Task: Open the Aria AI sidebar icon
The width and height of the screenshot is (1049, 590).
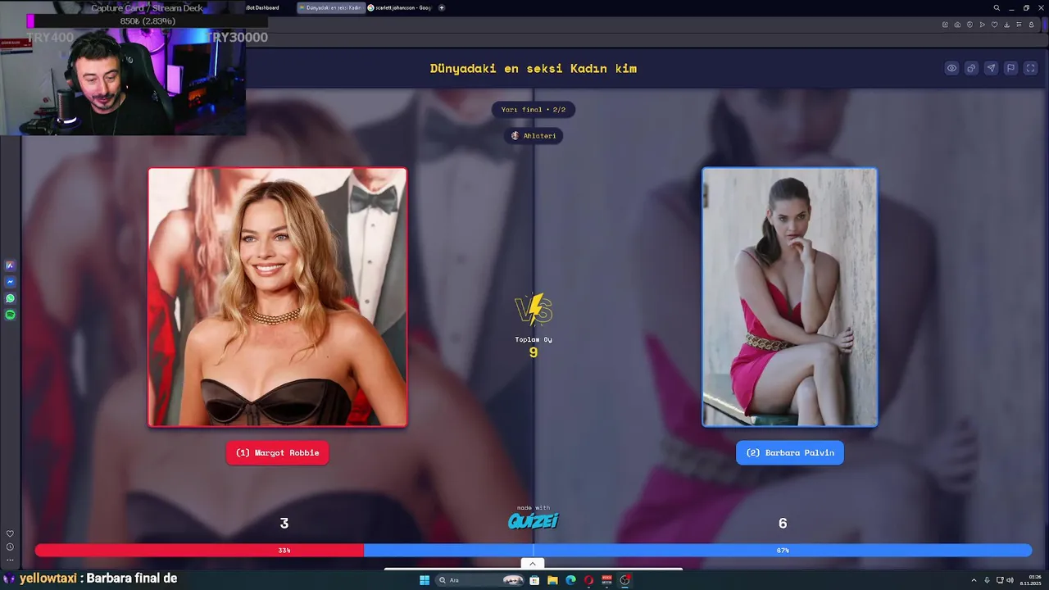Action: point(10,265)
